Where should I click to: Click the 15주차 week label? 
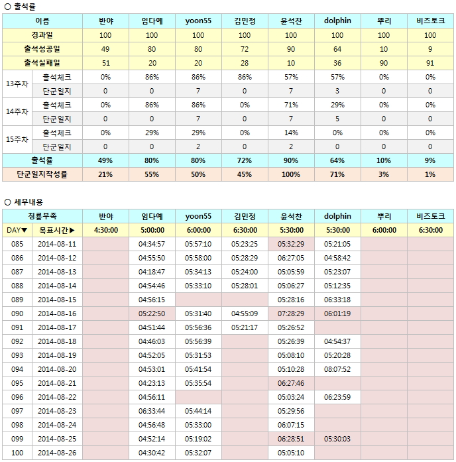(17, 139)
